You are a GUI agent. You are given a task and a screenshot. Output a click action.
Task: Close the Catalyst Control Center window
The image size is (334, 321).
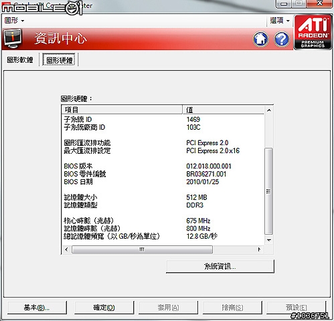pos(319,4)
